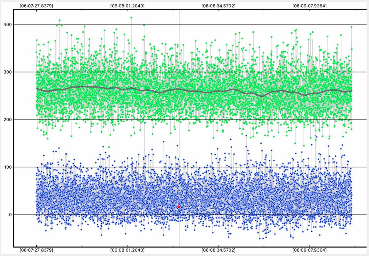369x256 pixels.
Task: Click top timestamp label 06:07:27.8379
Action: tap(36, 6)
